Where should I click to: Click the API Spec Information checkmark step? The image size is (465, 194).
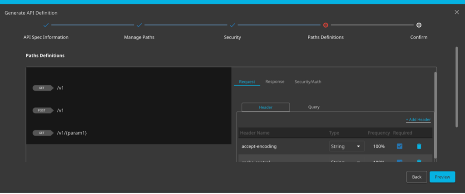coord(46,25)
